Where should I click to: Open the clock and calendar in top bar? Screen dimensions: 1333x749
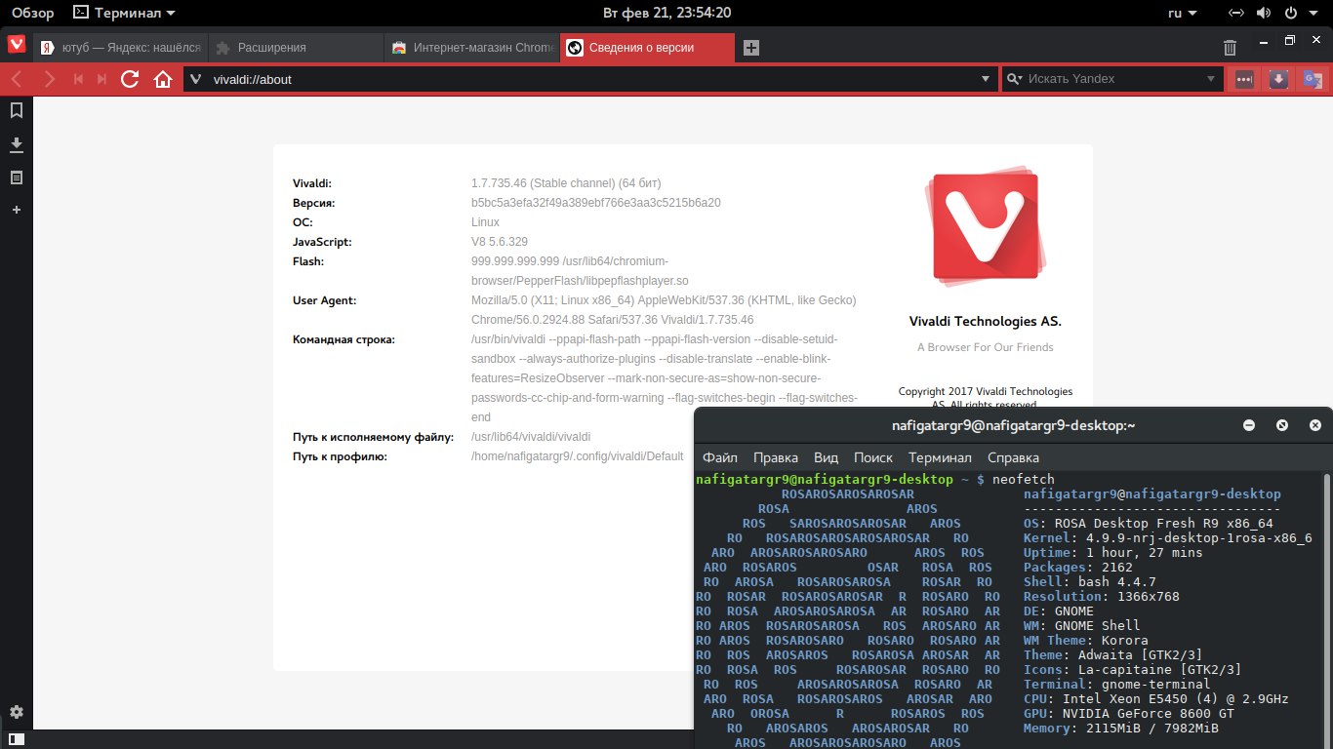point(666,13)
